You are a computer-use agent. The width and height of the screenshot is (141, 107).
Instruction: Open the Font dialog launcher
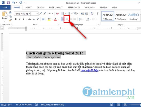point(59,25)
